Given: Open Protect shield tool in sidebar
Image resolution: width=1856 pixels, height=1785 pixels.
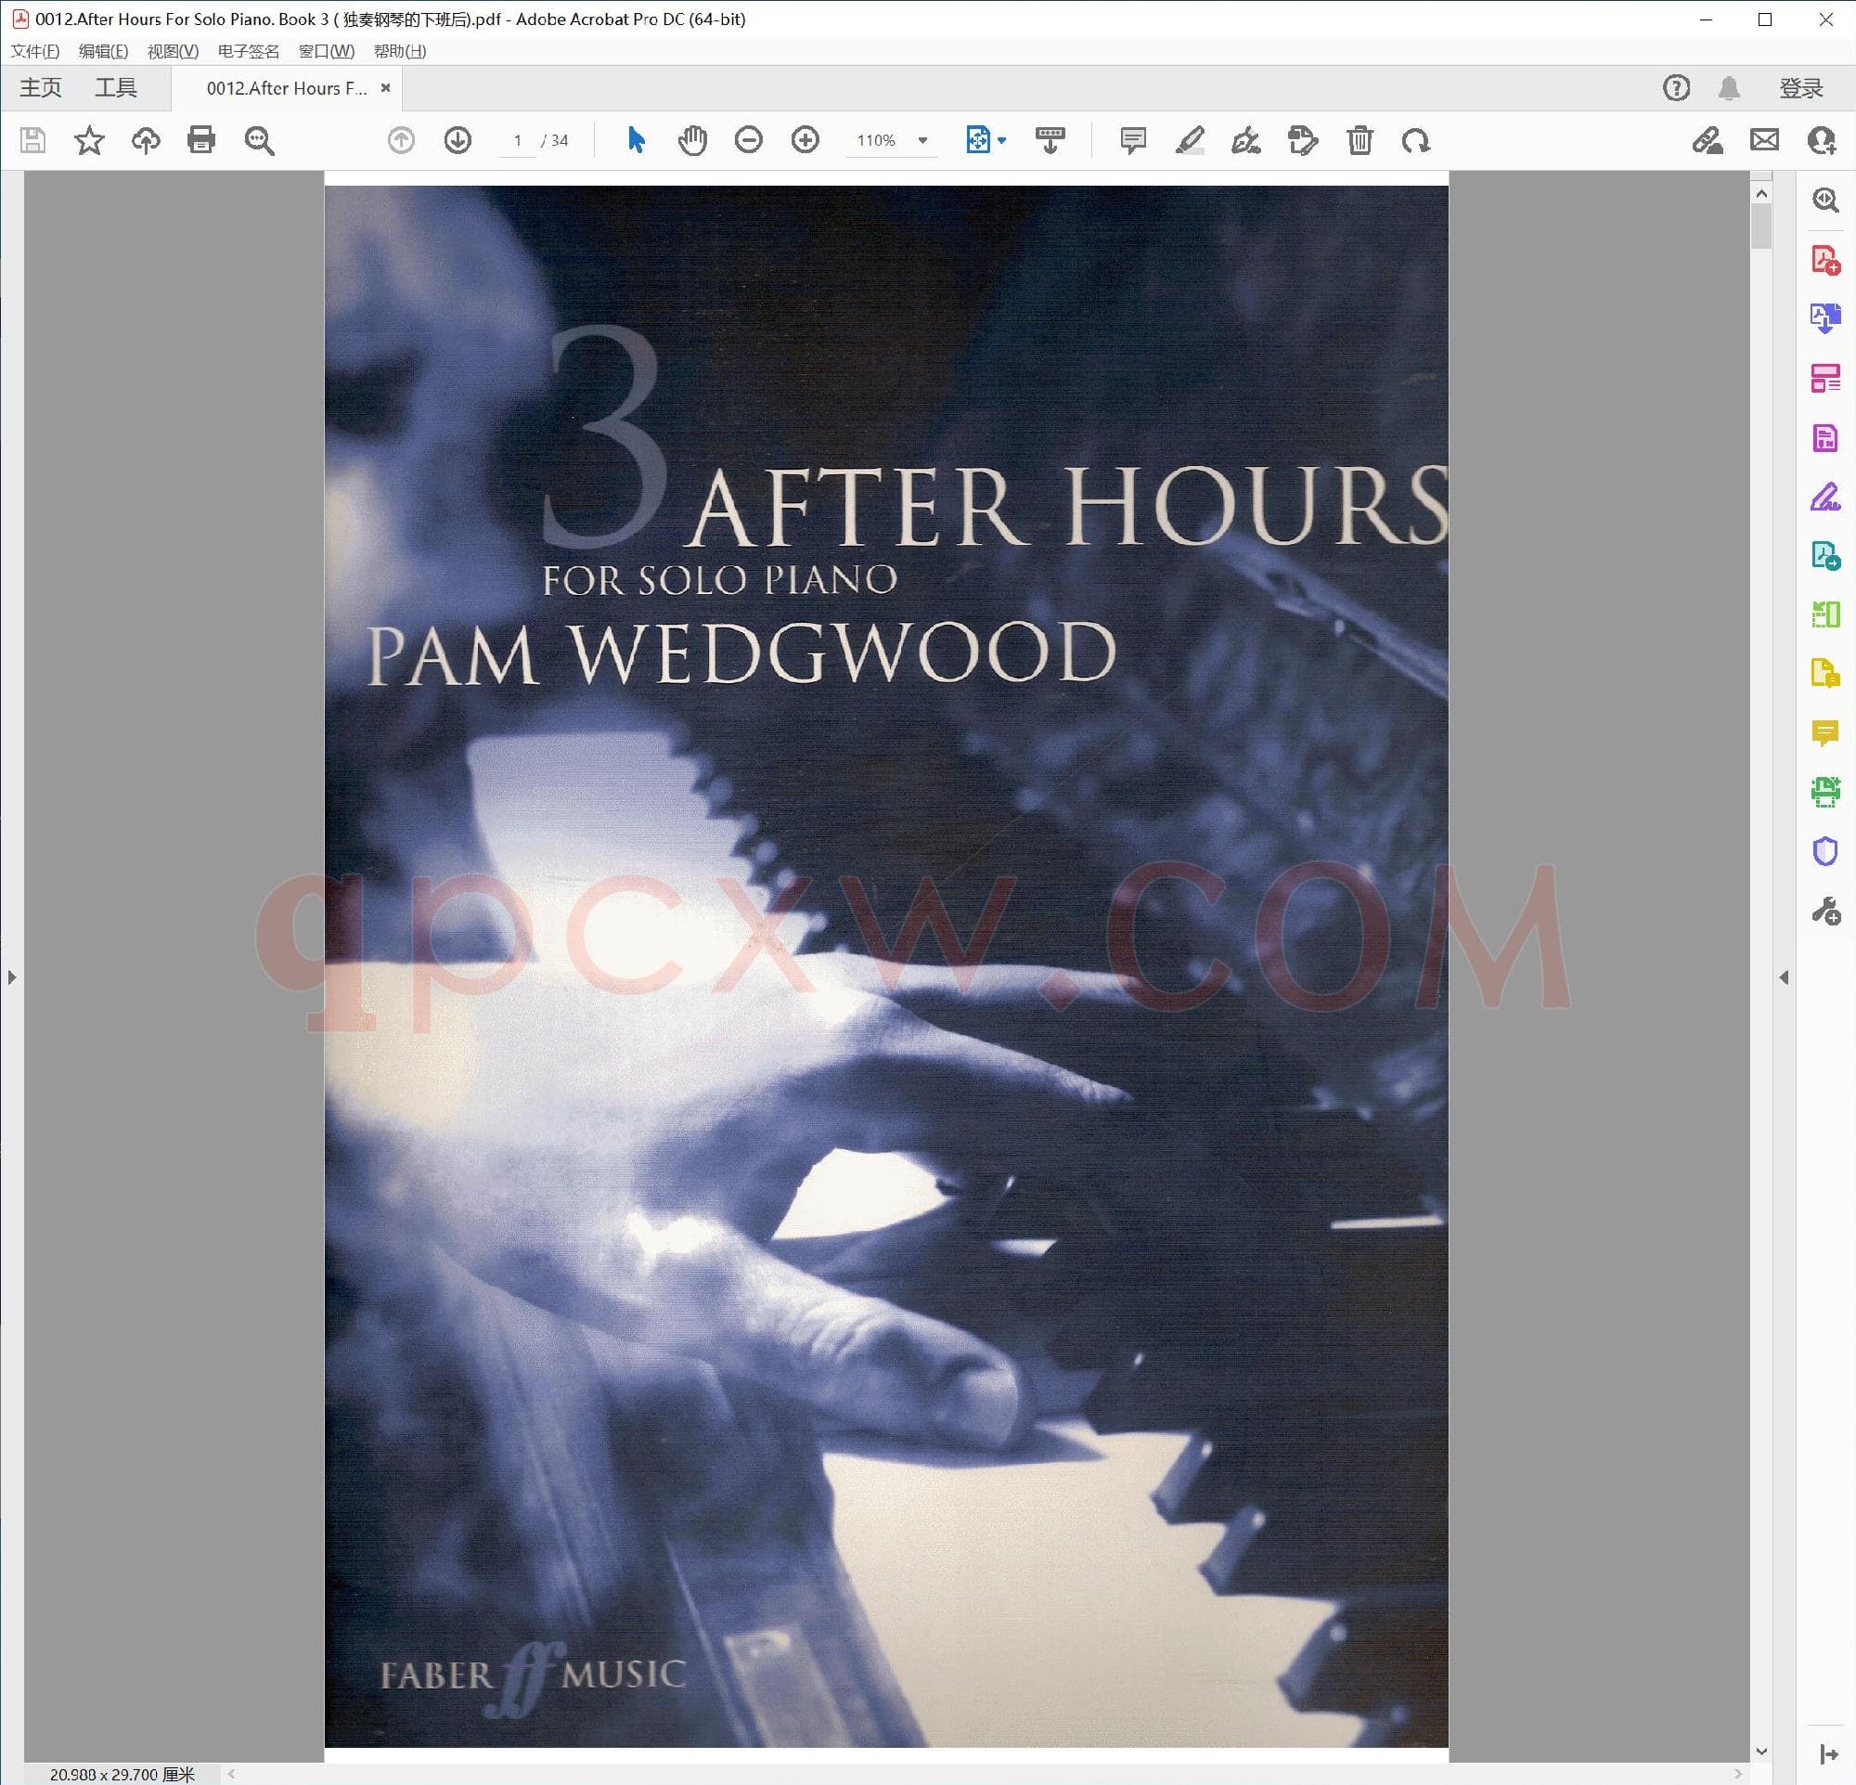Looking at the screenshot, I should click(x=1824, y=851).
